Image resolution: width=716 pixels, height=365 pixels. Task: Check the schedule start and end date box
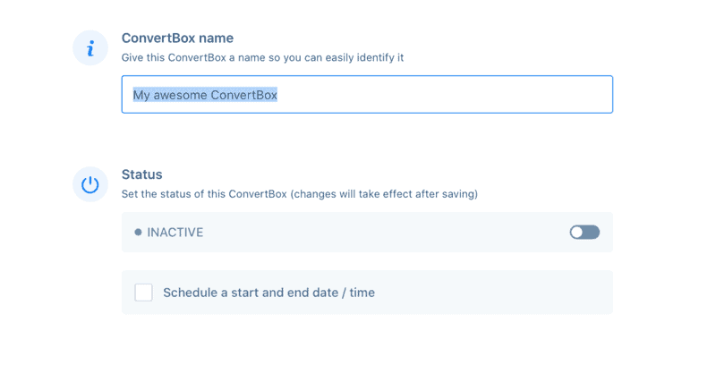point(143,293)
